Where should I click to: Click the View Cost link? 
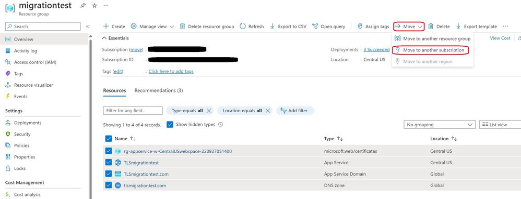point(500,38)
